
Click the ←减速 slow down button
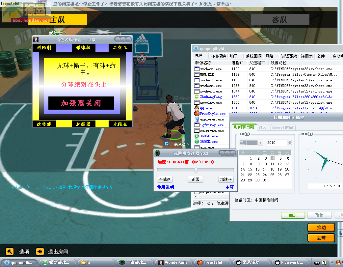[x=165, y=179]
